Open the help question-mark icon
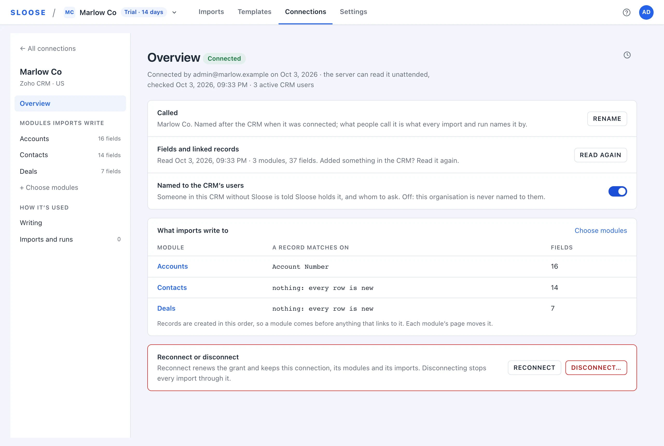Image resolution: width=664 pixels, height=446 pixels. pos(626,12)
